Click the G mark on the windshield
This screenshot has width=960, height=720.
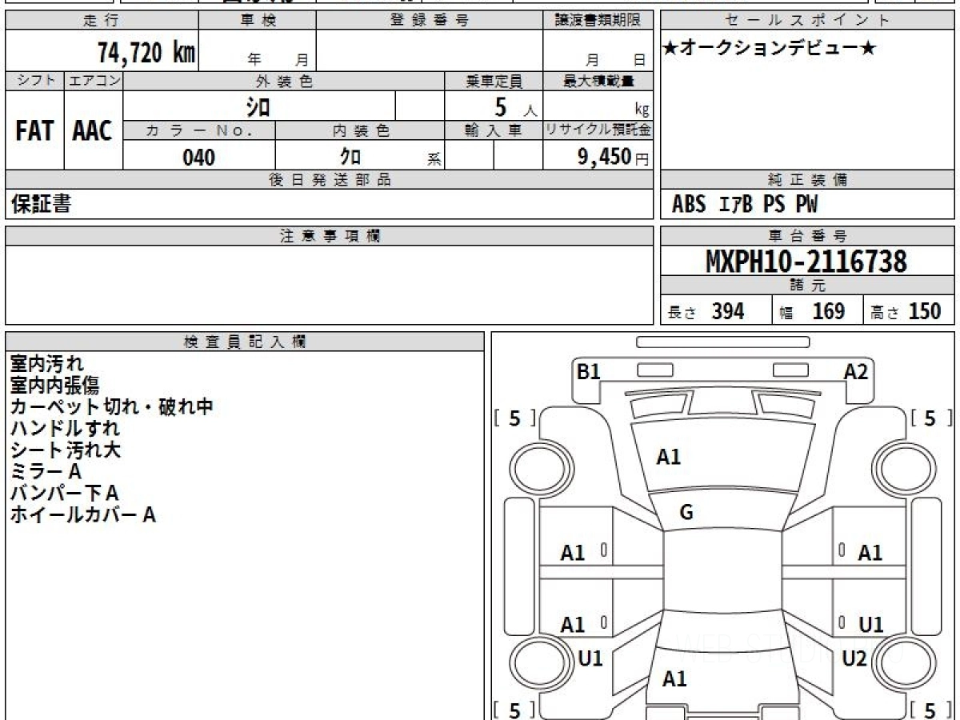pyautogui.click(x=686, y=514)
